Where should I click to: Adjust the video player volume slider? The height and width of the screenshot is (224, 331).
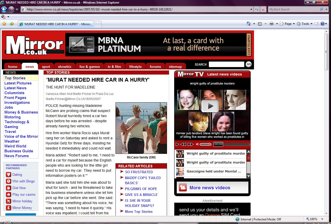205,144
